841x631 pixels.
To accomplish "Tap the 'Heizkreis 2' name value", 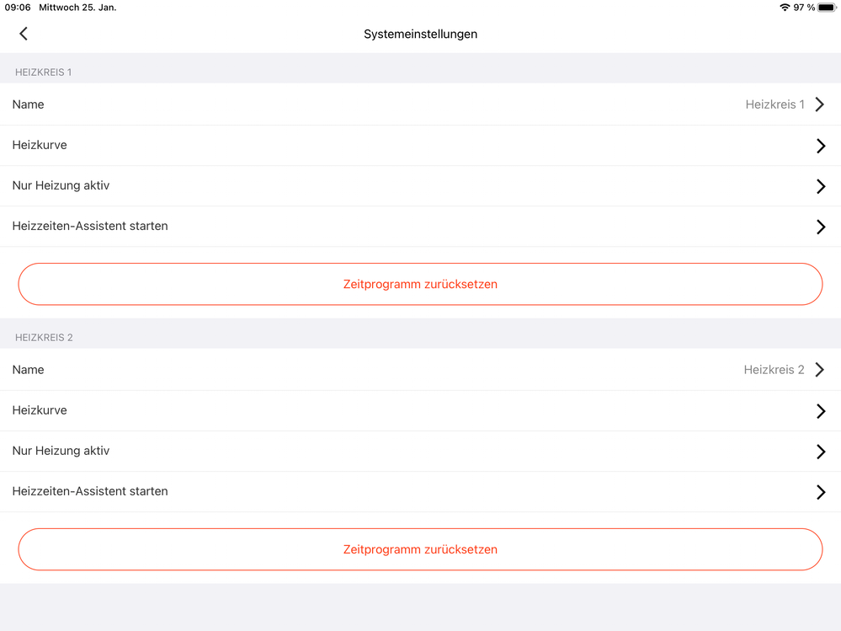I will 774,370.
